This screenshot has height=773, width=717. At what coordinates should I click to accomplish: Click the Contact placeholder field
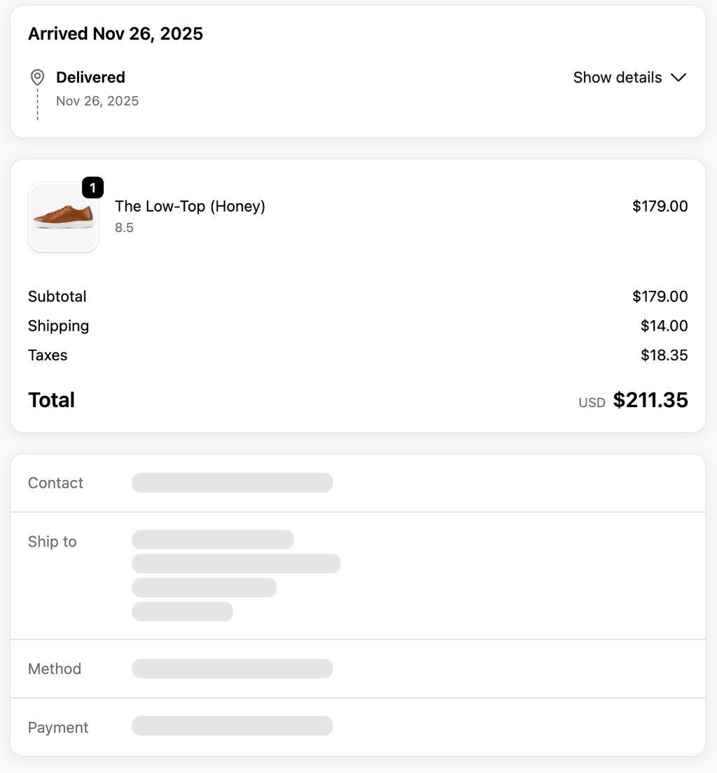(232, 483)
